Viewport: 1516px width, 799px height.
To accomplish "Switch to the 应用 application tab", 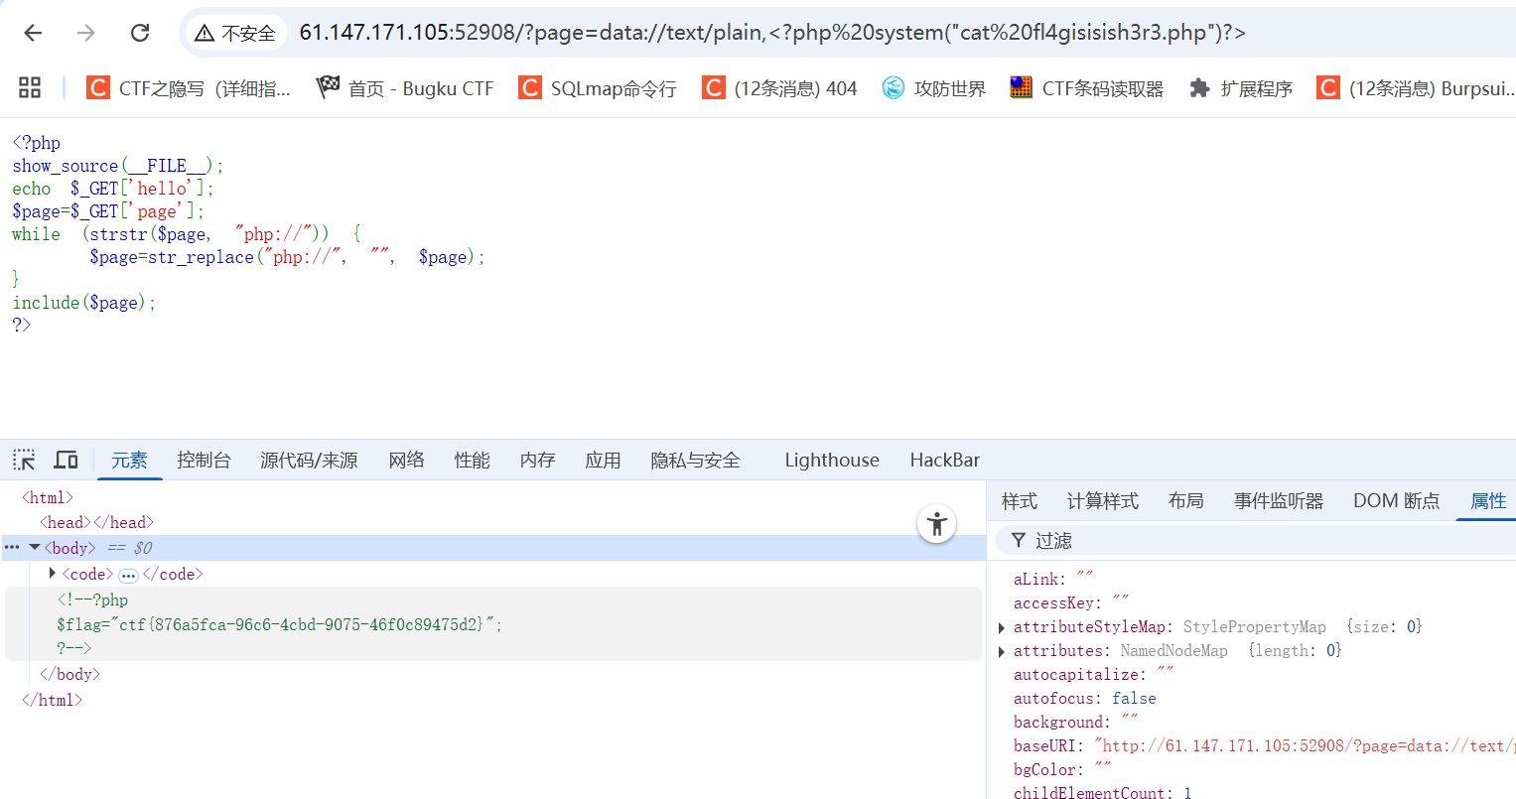I will point(603,460).
